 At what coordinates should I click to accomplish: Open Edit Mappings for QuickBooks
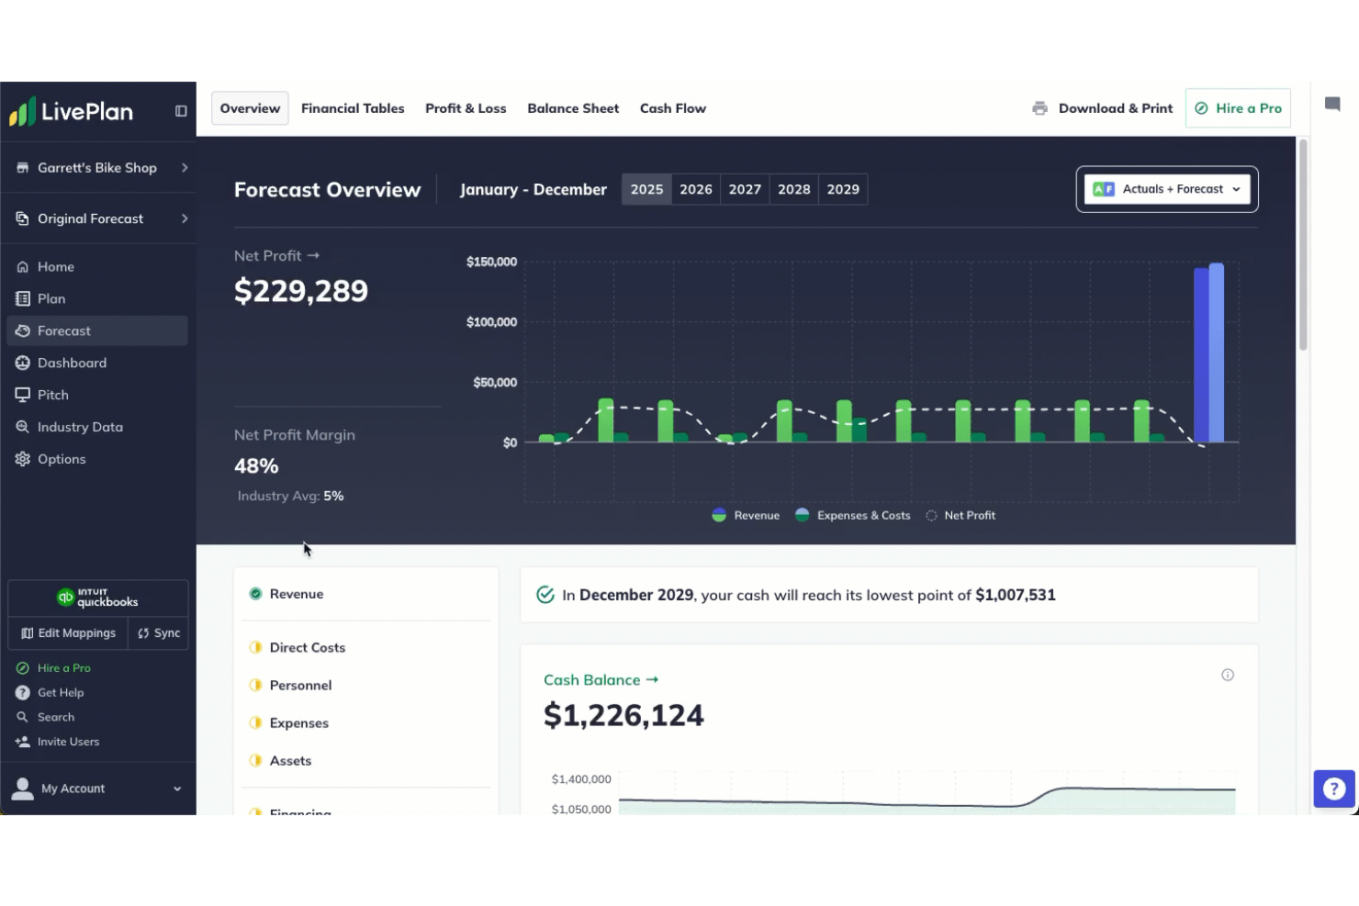point(68,632)
